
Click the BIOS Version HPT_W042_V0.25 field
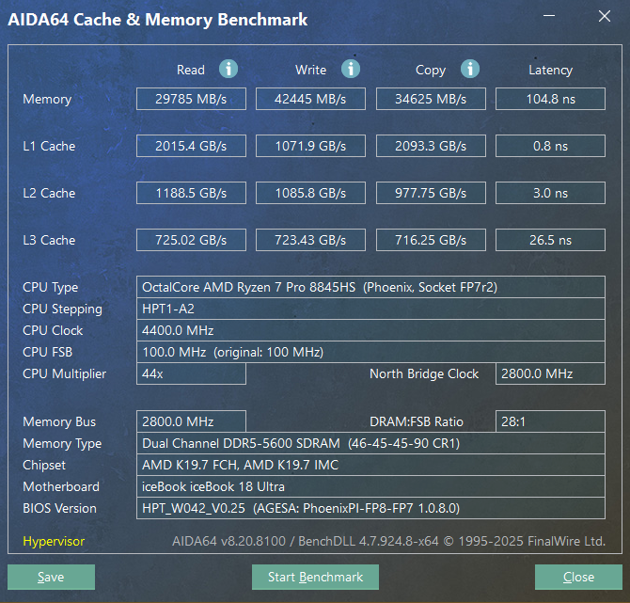click(x=370, y=509)
